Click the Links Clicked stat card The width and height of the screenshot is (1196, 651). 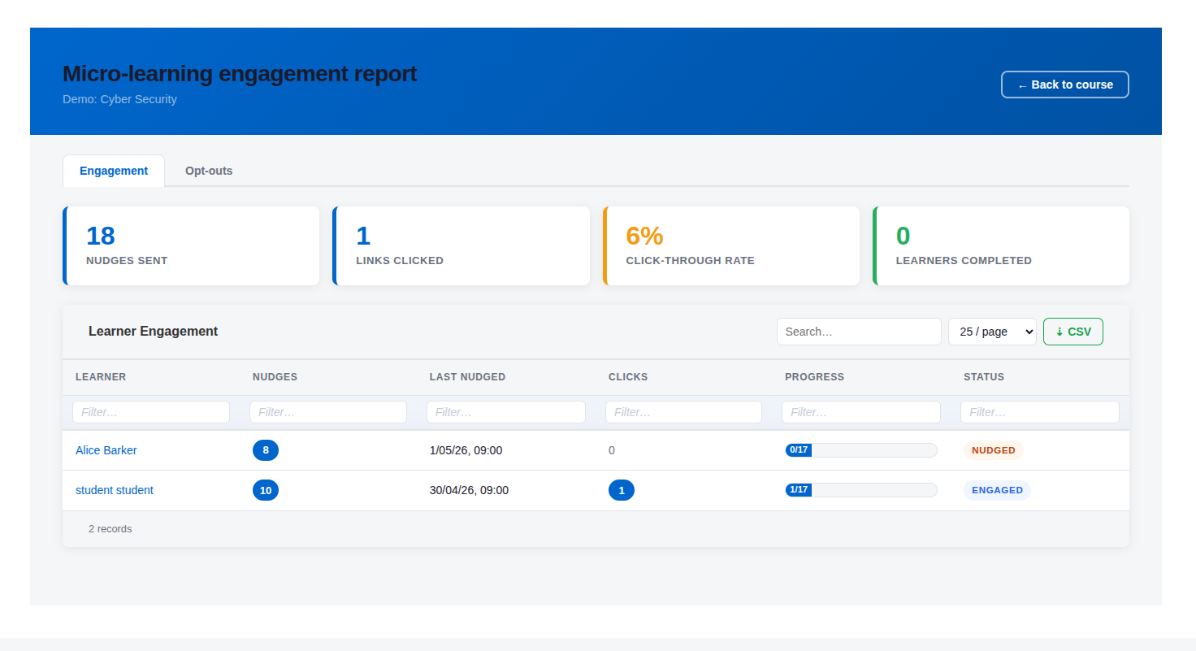[461, 245]
